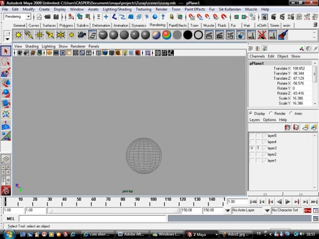This screenshot has width=319, height=239.
Task: Enable wireframe display cube in panel toolbar
Action: pyautogui.click(x=98, y=53)
